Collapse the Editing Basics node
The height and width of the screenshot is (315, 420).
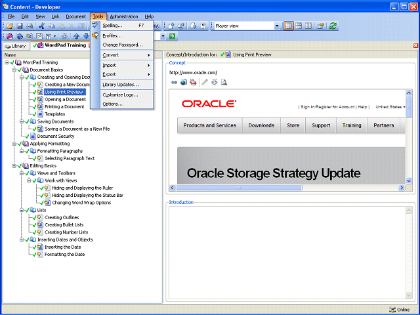coord(14,166)
